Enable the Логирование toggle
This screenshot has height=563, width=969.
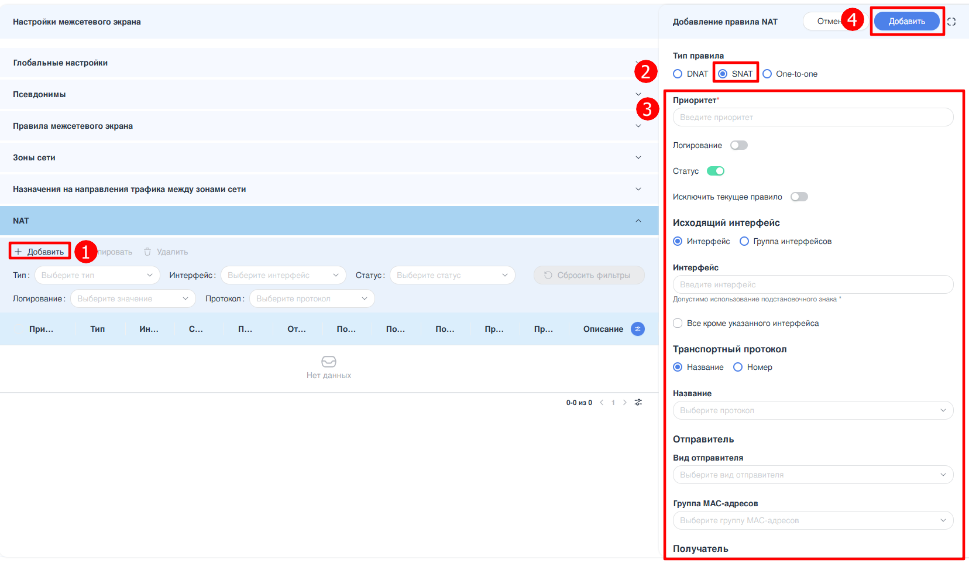[738, 145]
